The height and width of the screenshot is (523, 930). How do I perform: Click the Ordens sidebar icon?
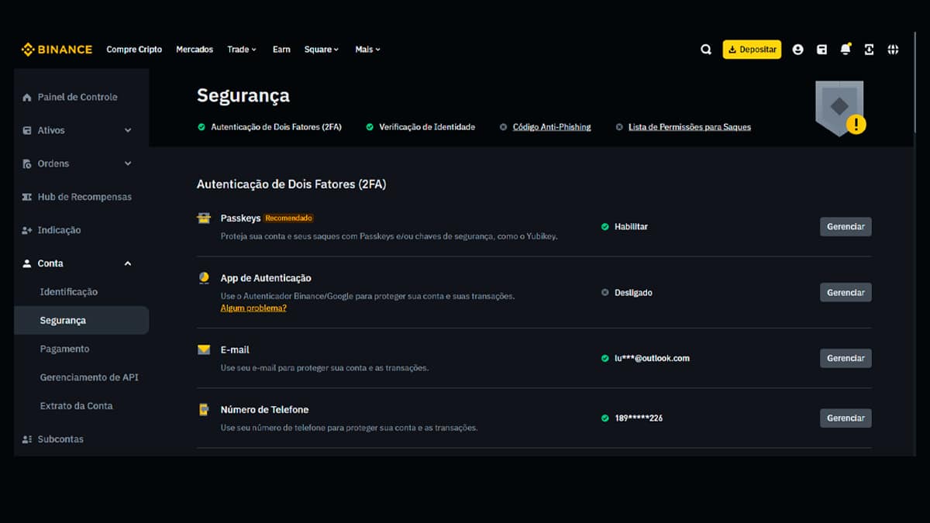(x=27, y=164)
